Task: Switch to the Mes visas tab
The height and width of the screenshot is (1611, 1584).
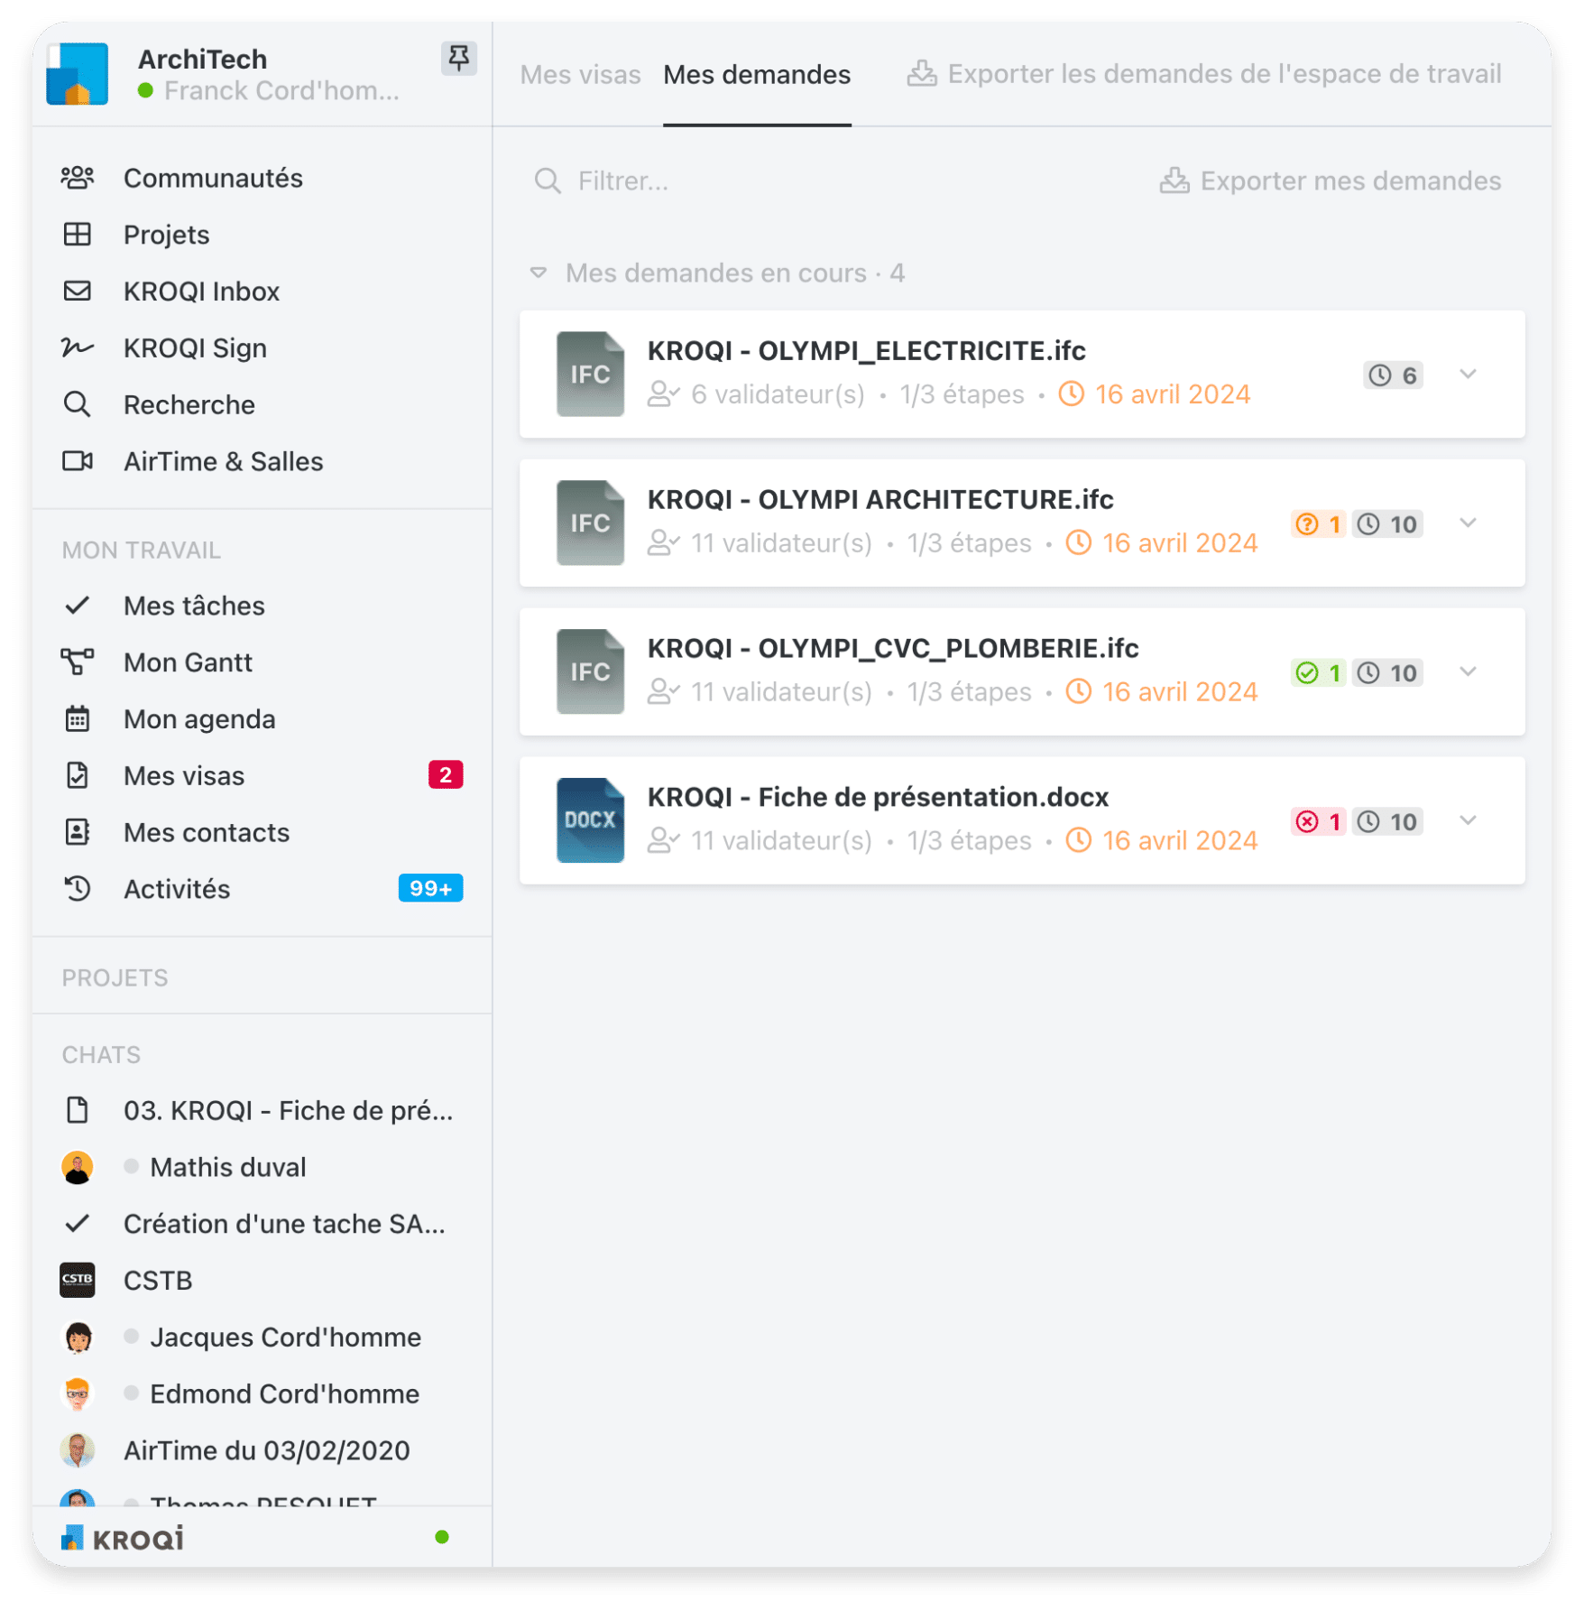Action: click(x=580, y=74)
